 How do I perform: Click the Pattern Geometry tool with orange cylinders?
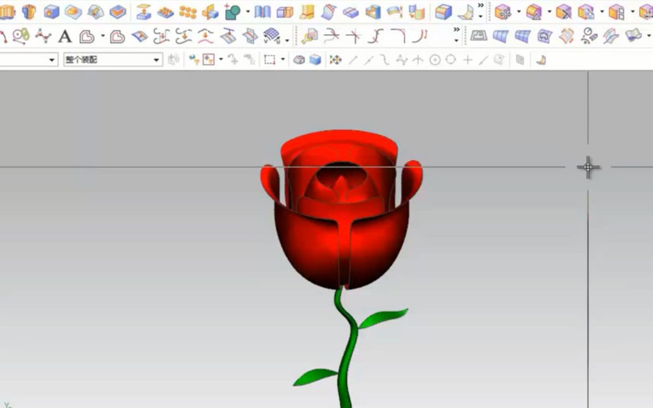pos(188,12)
